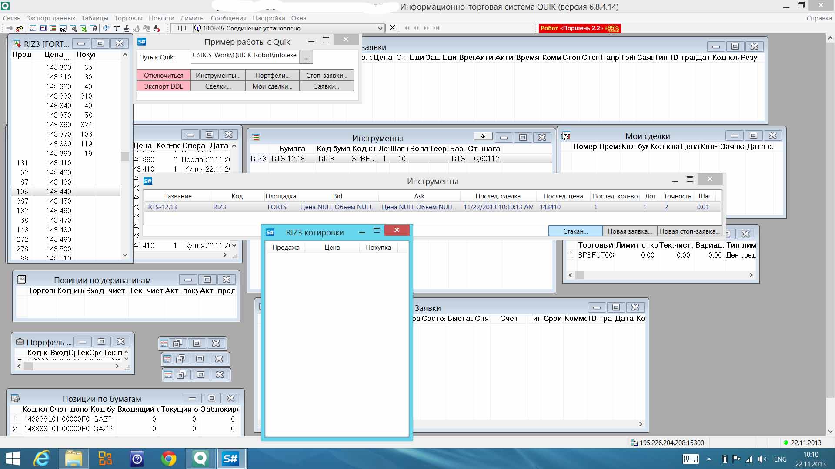835x469 pixels.
Task: Click the 'Позиции по деривативам' window icon
Action: click(21, 280)
